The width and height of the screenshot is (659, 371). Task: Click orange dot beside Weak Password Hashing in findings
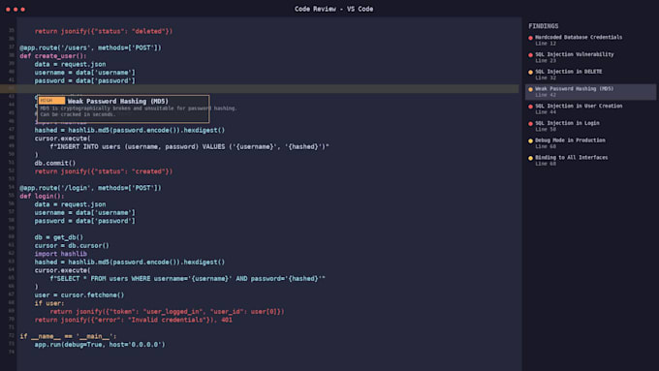[x=530, y=89]
